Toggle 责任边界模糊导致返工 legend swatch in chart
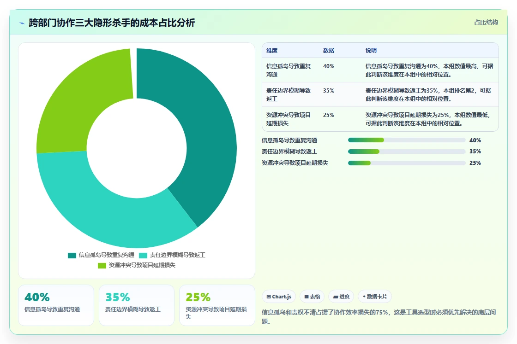The image size is (517, 344). (x=143, y=255)
